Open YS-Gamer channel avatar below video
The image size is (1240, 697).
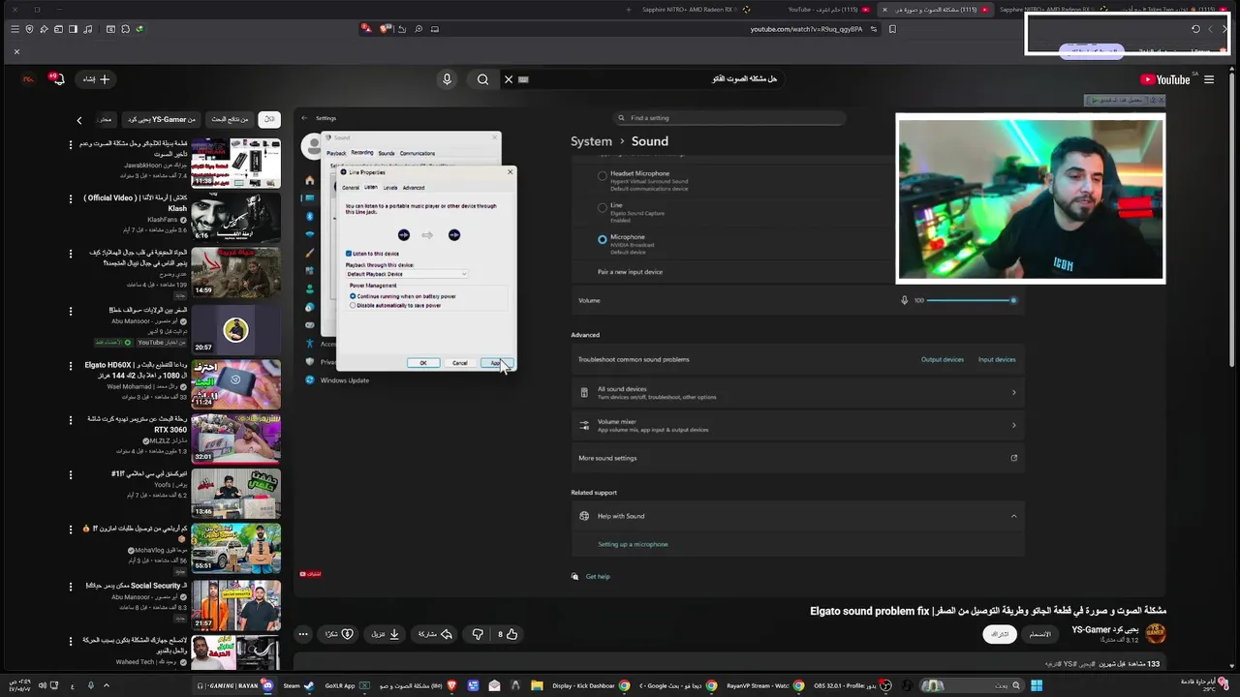pos(1155,634)
